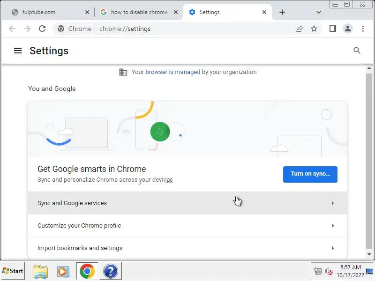Click the managed organization building icon

click(123, 72)
